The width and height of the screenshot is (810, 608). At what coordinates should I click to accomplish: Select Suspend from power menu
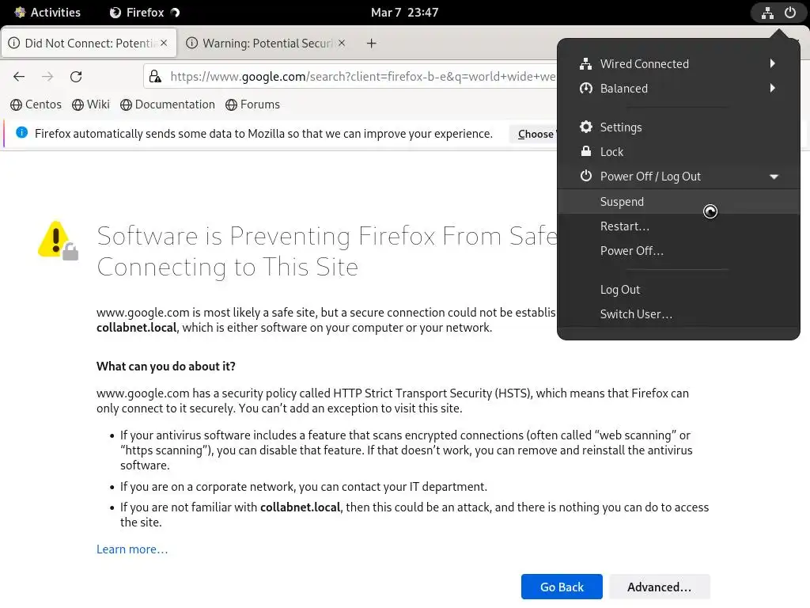[x=678, y=202]
